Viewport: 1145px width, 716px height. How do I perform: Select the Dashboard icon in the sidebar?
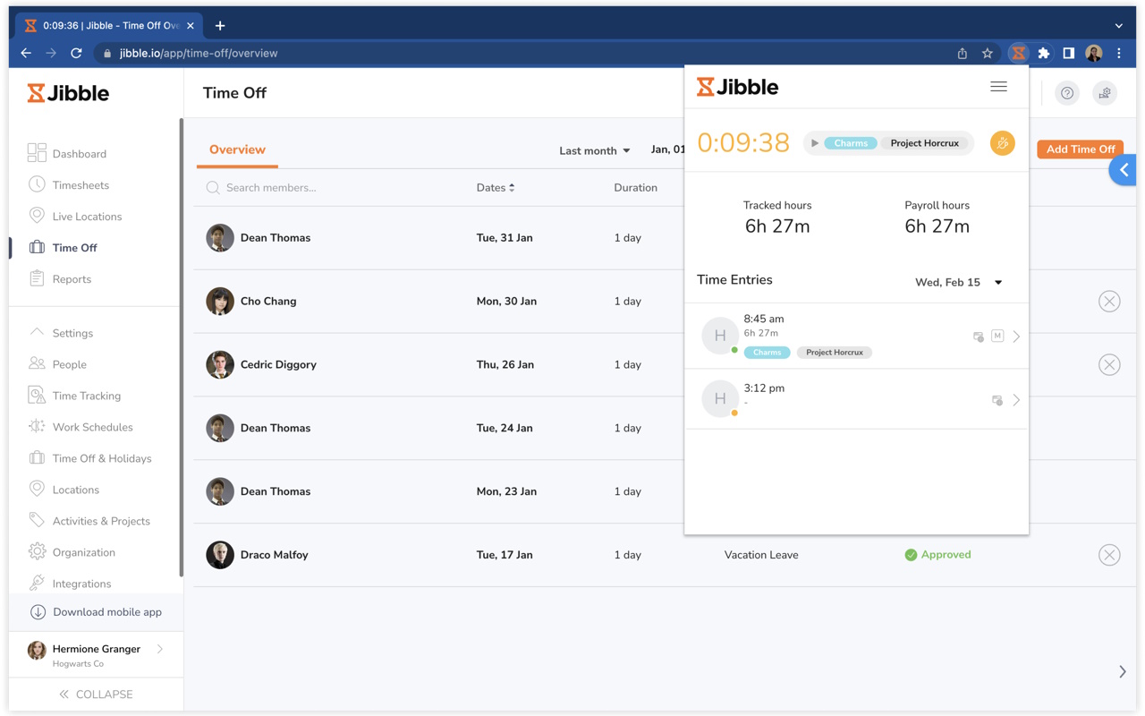pyautogui.click(x=37, y=153)
